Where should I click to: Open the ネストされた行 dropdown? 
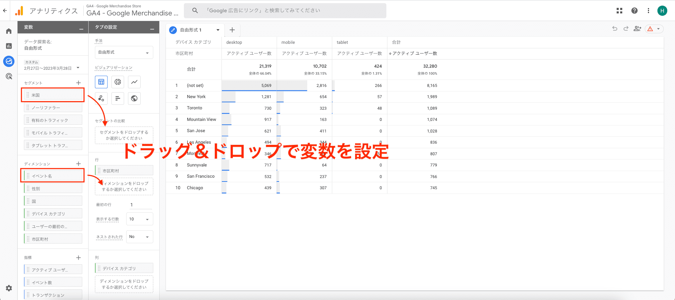[140, 237]
